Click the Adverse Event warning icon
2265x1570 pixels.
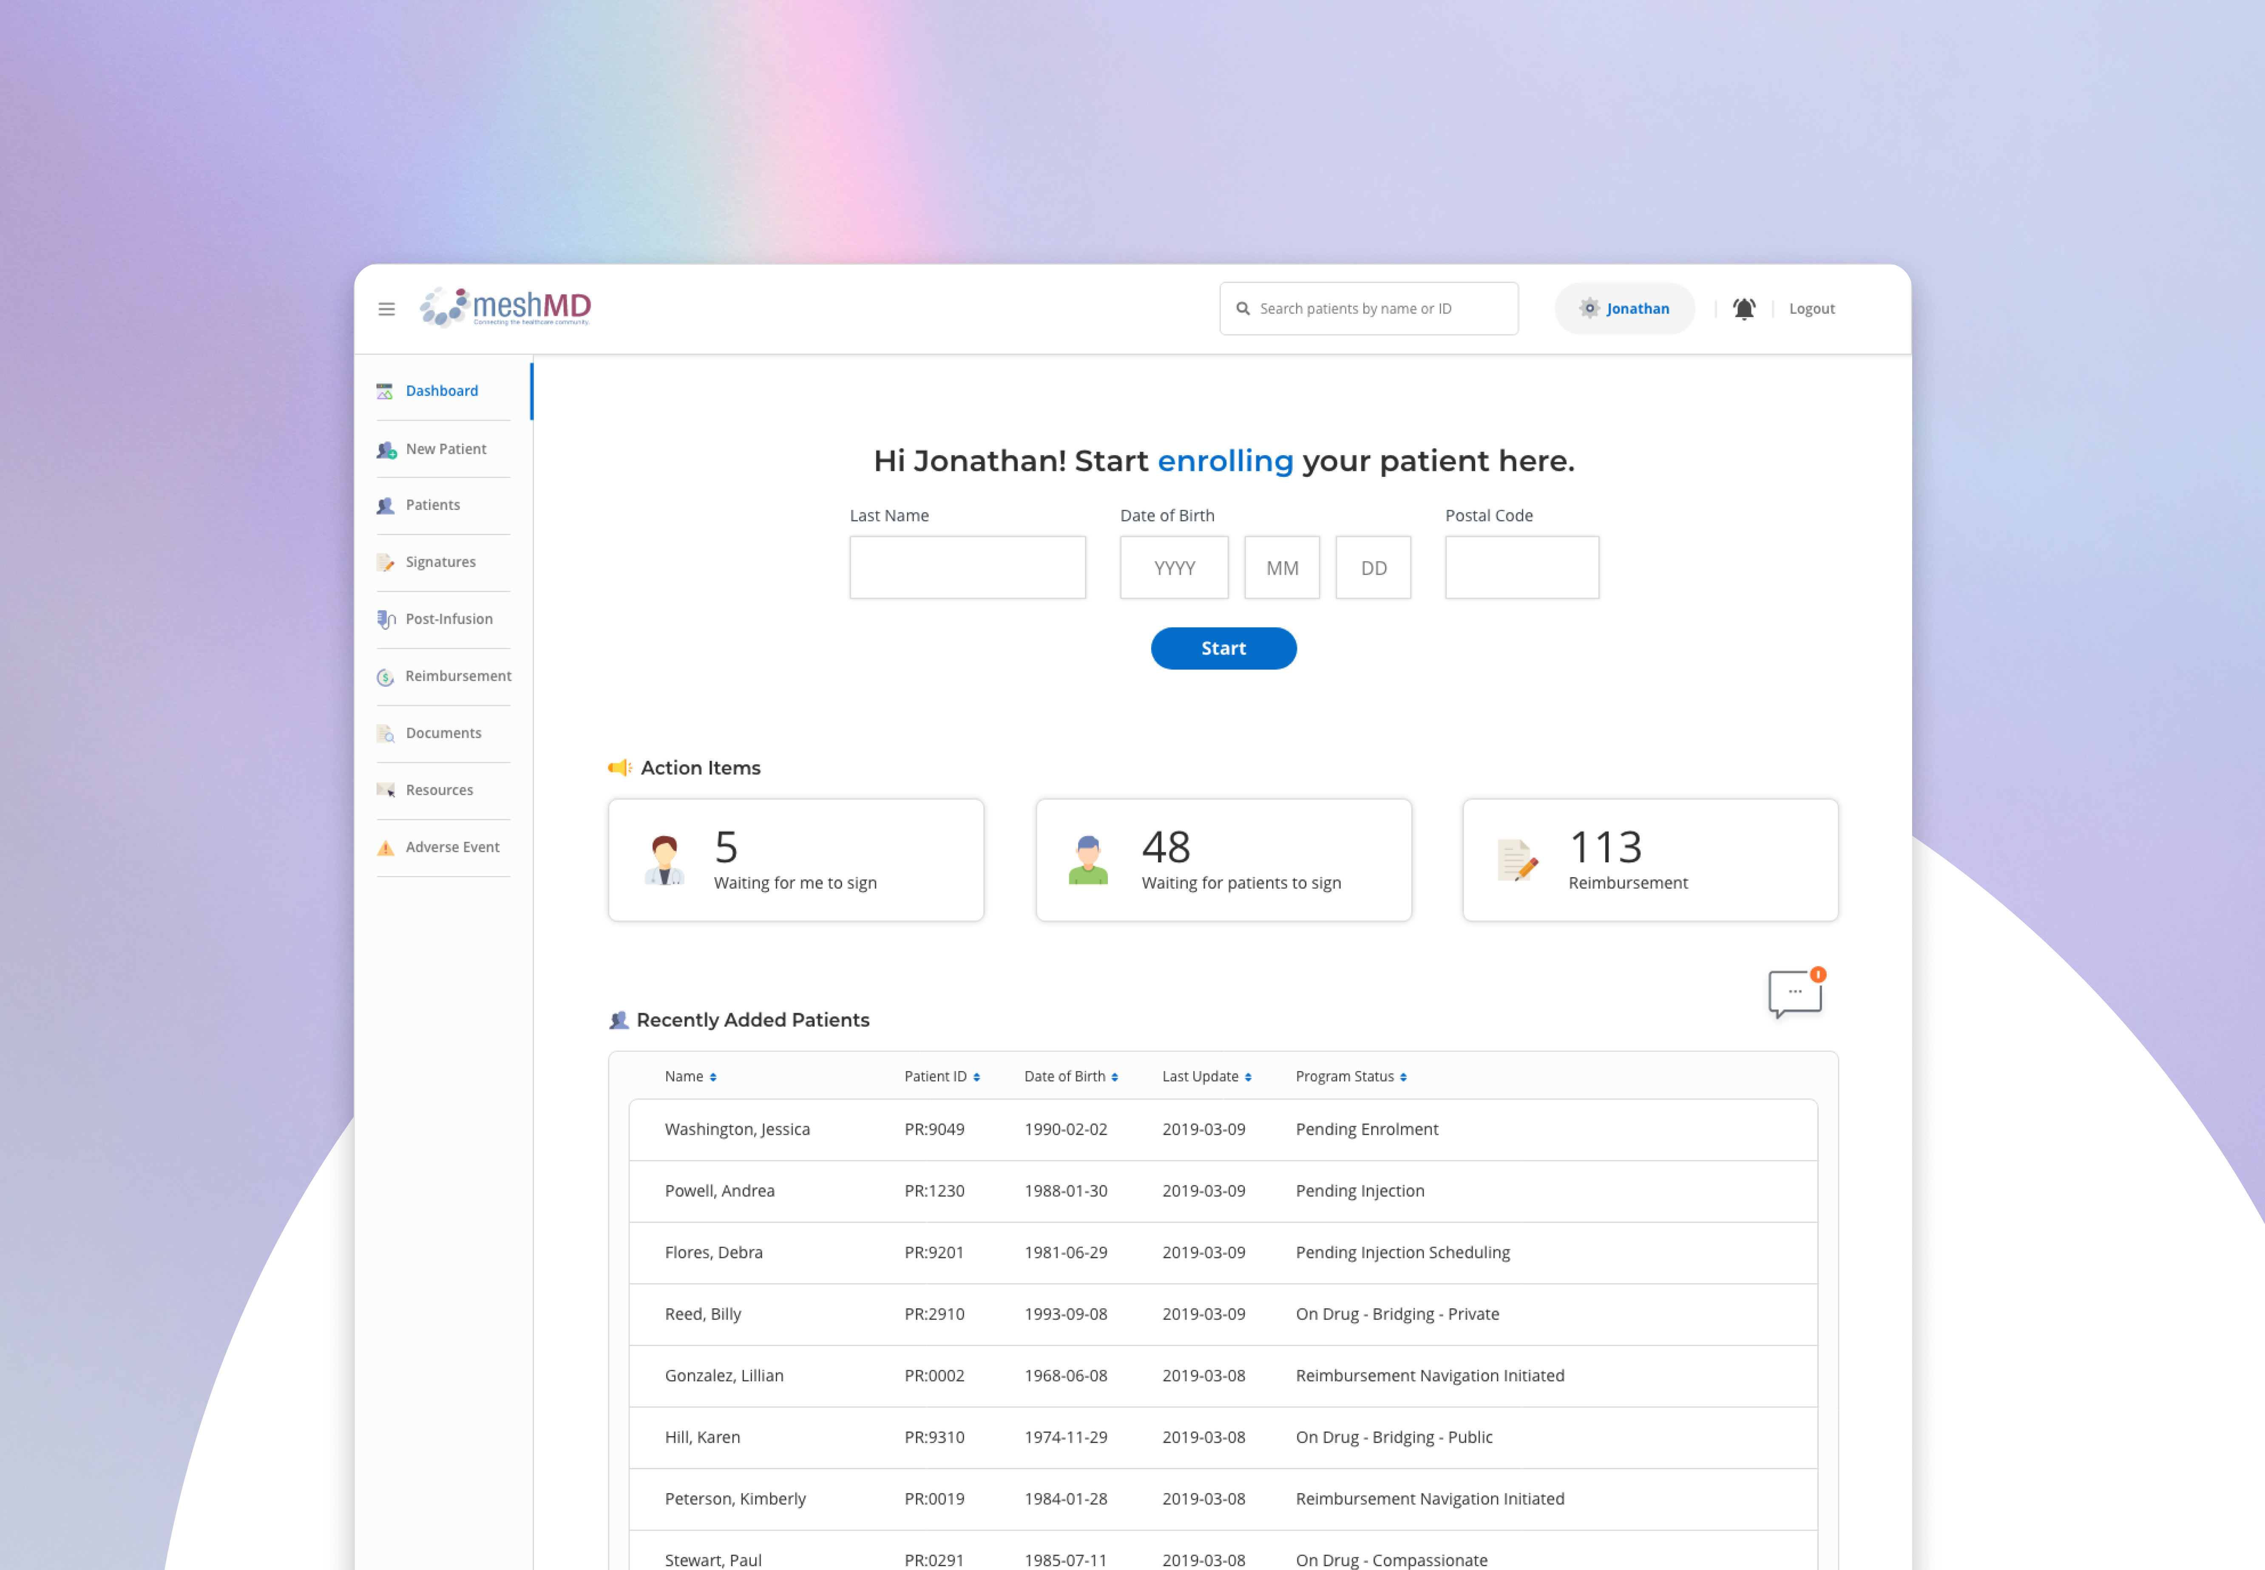(x=385, y=848)
